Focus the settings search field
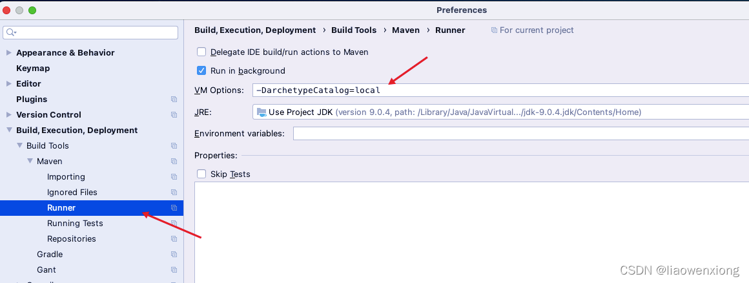Image resolution: width=749 pixels, height=283 pixels. (90, 32)
